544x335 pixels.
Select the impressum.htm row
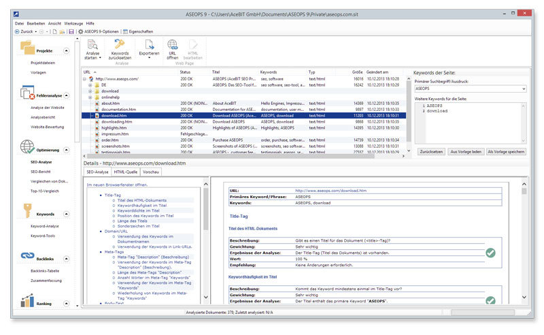243,134
